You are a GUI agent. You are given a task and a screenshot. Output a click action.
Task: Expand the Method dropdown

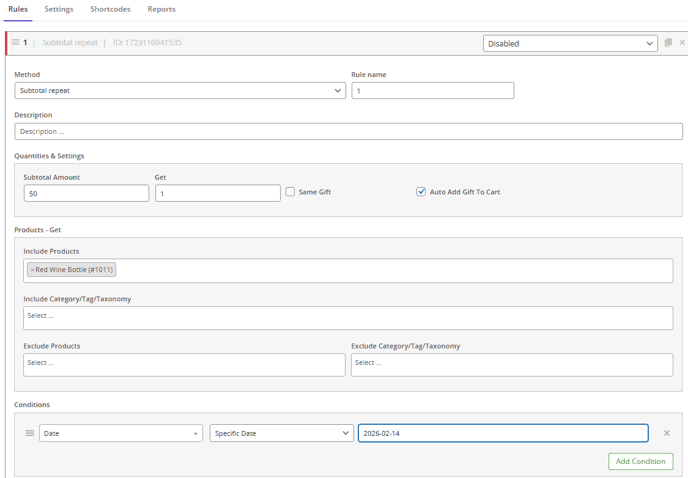click(180, 90)
